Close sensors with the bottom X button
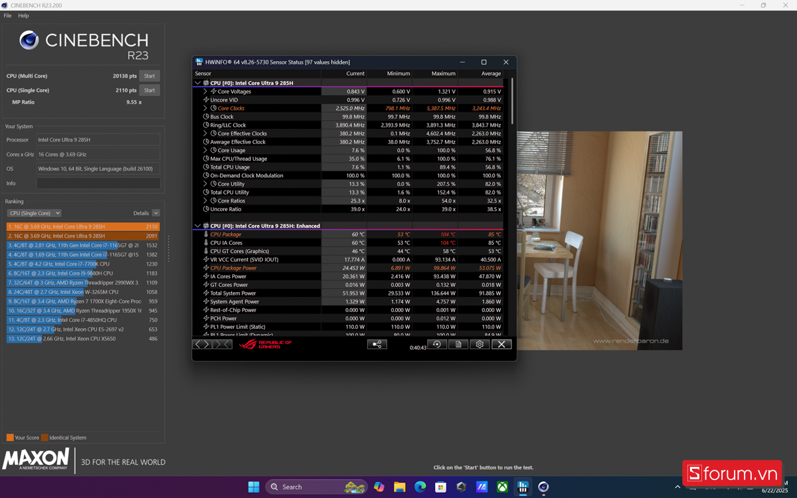The height and width of the screenshot is (498, 797). (501, 345)
